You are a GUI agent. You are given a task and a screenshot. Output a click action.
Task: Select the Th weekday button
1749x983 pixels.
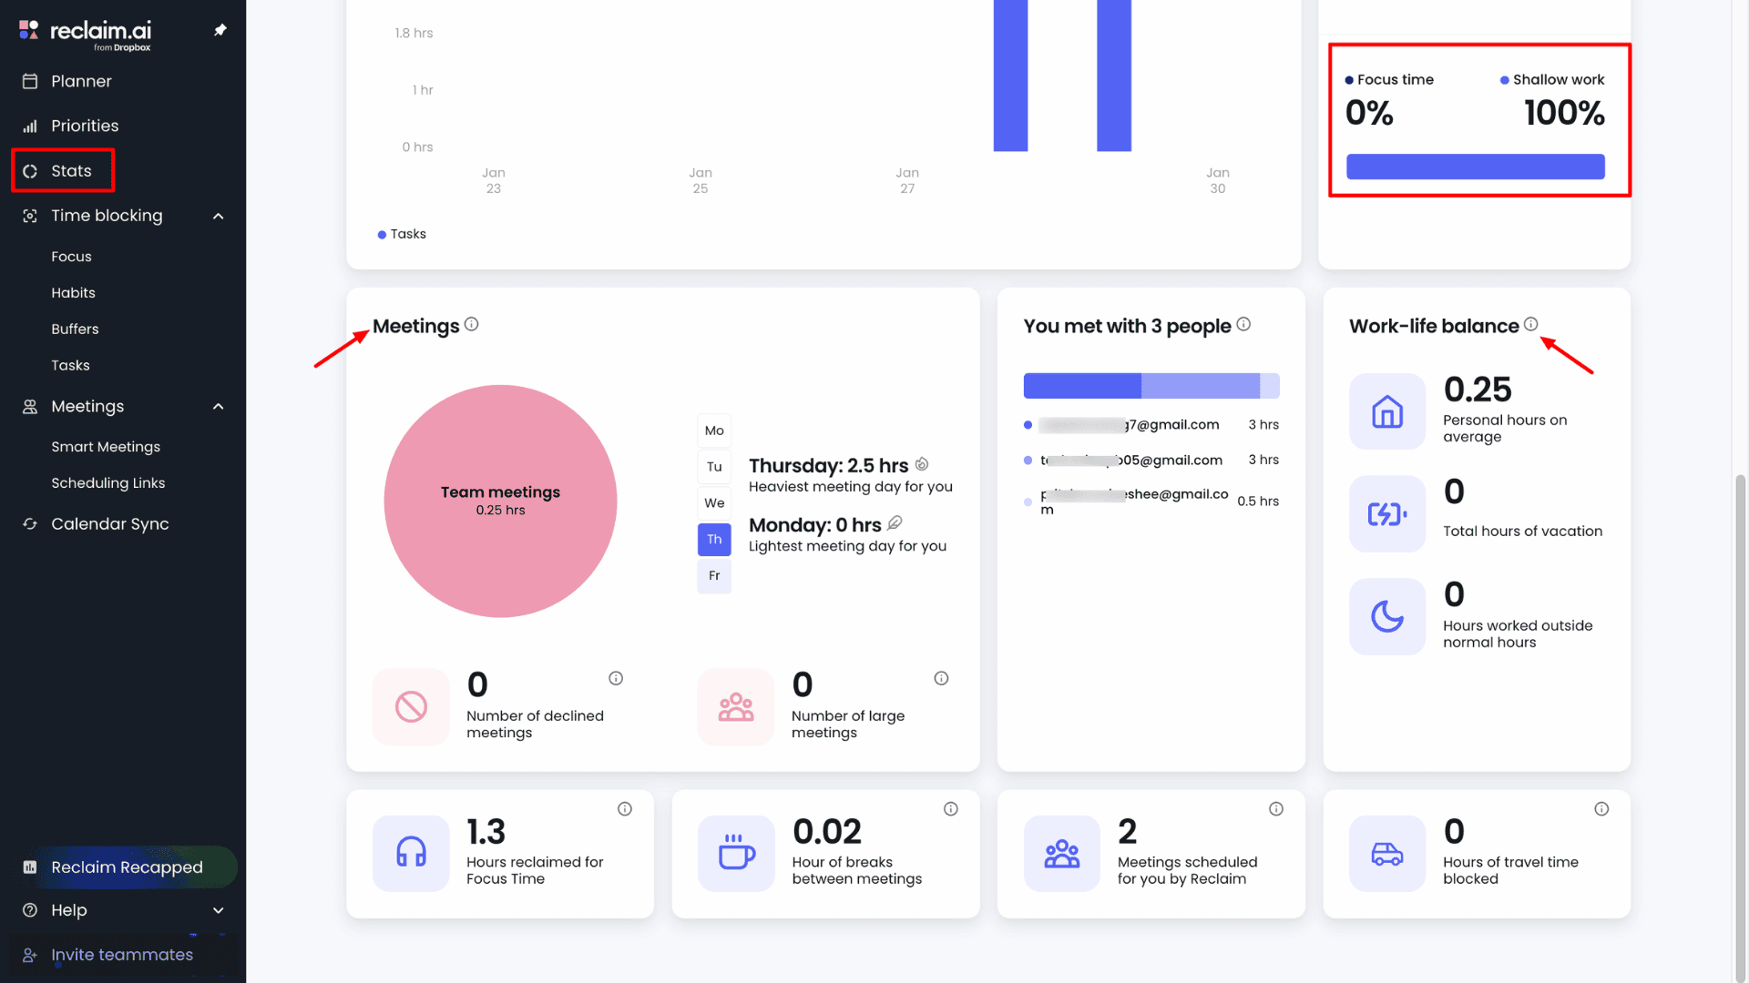tap(714, 540)
